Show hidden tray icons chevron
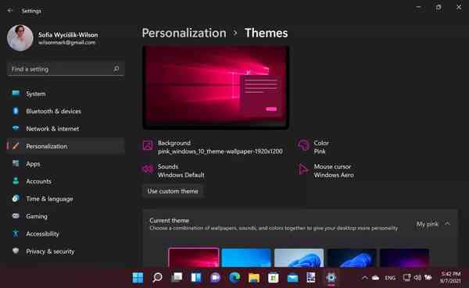The image size is (469, 288). pyautogui.click(x=364, y=278)
